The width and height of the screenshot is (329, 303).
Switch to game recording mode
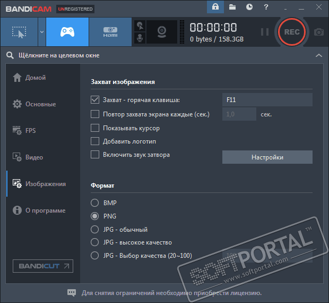click(67, 32)
